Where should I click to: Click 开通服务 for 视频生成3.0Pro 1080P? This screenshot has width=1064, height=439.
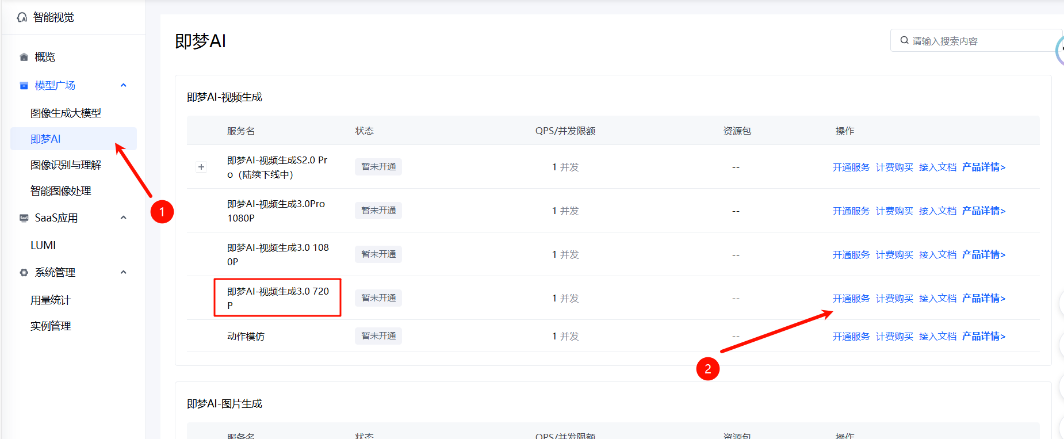[x=851, y=211]
